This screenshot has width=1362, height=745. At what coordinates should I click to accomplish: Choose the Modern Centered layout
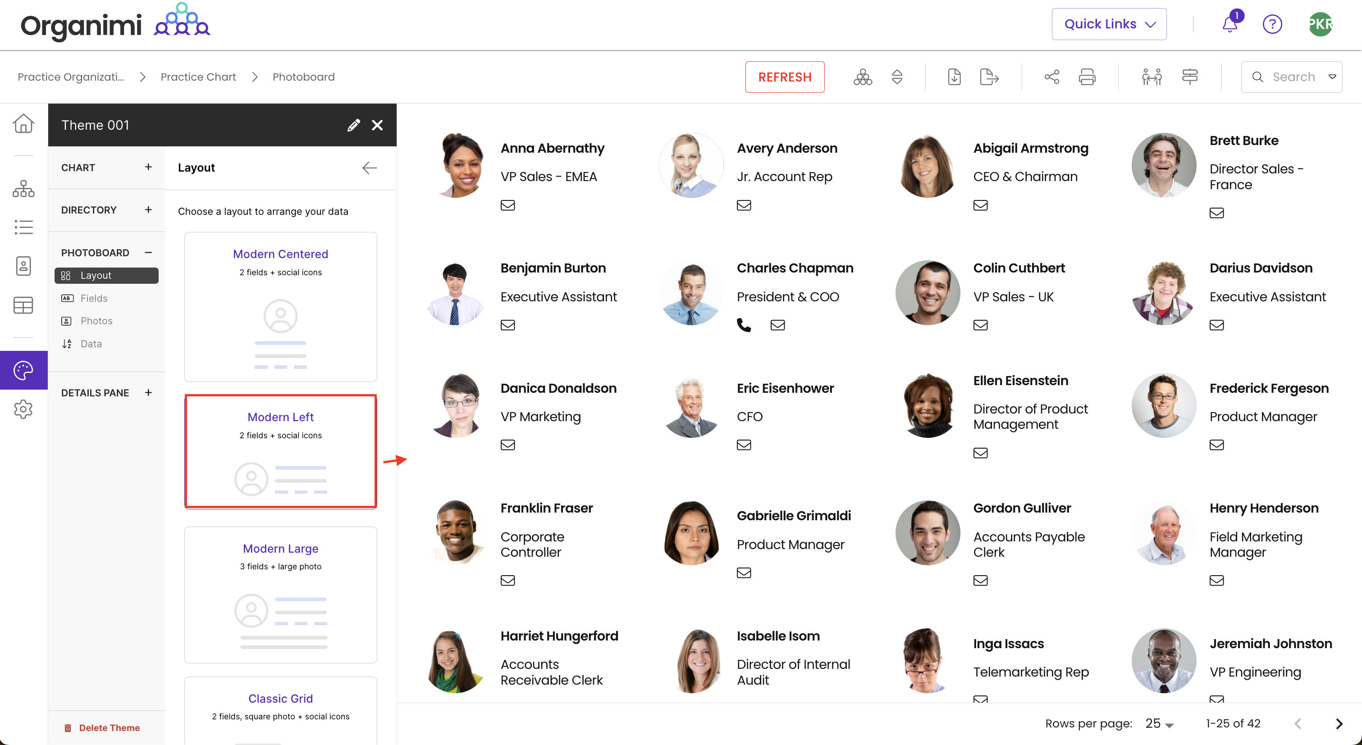coord(281,307)
